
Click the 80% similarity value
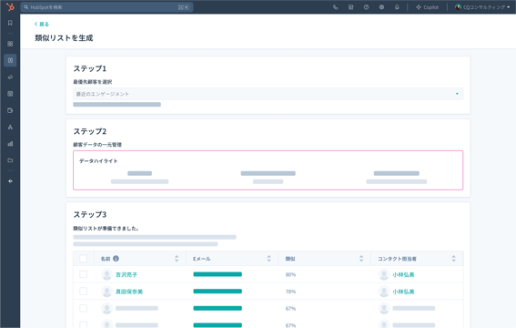pyautogui.click(x=290, y=274)
